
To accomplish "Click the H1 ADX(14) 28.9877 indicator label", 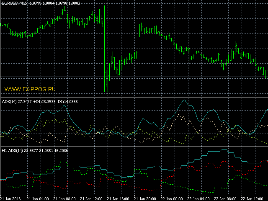I will (35, 151).
